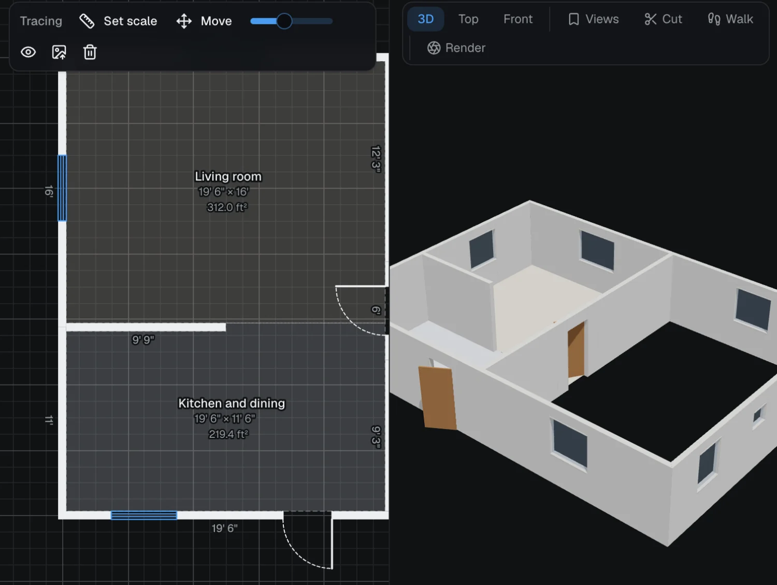
Task: Click the Move arrows icon
Action: pyautogui.click(x=184, y=21)
